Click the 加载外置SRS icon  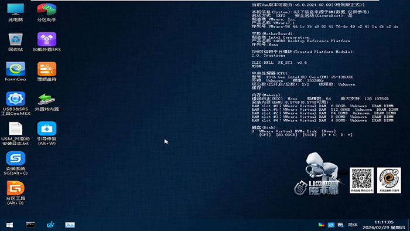point(46,42)
